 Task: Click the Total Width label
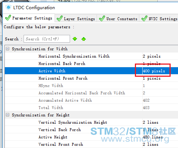point(51,108)
